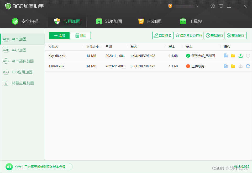Sort by 文件名 column header

point(53,47)
